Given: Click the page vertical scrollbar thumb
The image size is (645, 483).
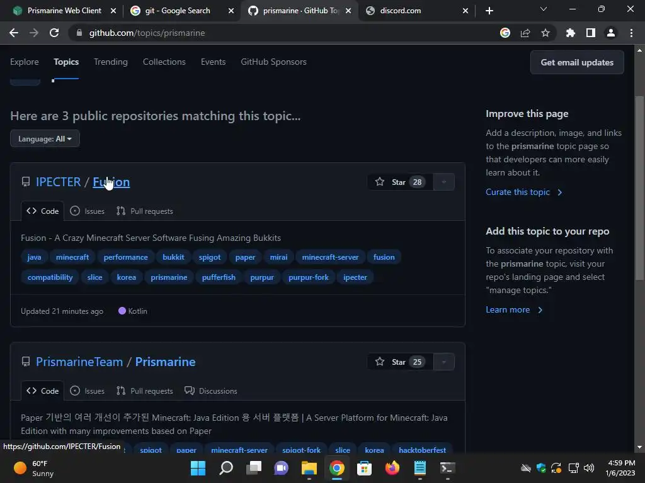Looking at the screenshot, I should coord(639,188).
